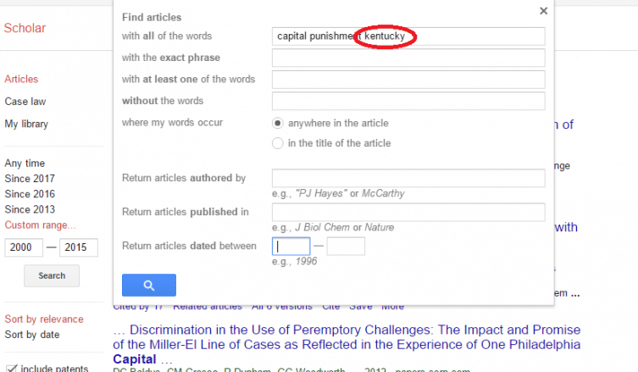Screen dimensions: 638x372
Task: Choose Custom range date filter
Action: (41, 225)
